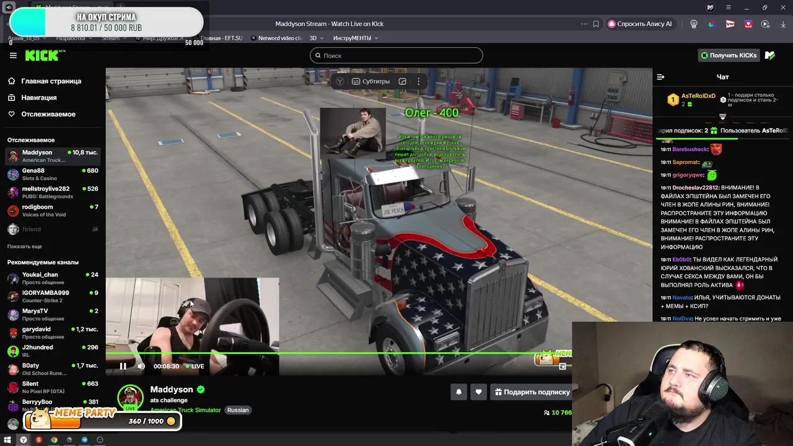Click the user avatar icon beside Получить KICKs
Image resolution: width=793 pixels, height=446 pixels.
point(769,55)
